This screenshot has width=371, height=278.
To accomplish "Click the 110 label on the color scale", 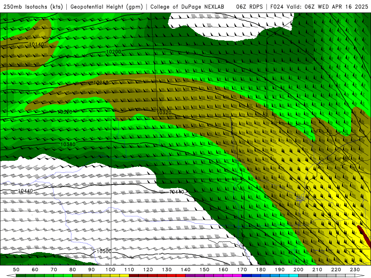I will 129,270.
